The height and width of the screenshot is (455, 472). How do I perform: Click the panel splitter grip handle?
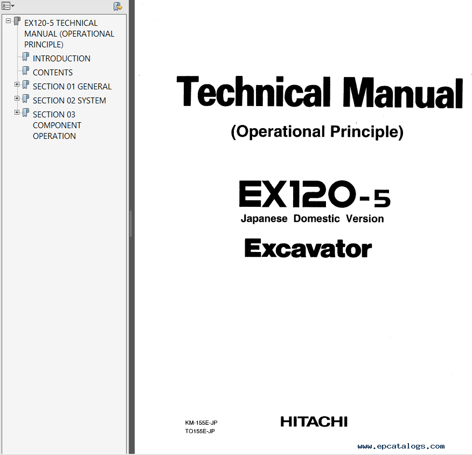click(x=130, y=224)
